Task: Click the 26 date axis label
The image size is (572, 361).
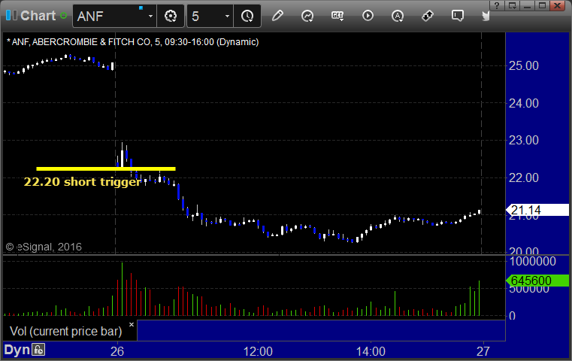Action: click(x=117, y=351)
